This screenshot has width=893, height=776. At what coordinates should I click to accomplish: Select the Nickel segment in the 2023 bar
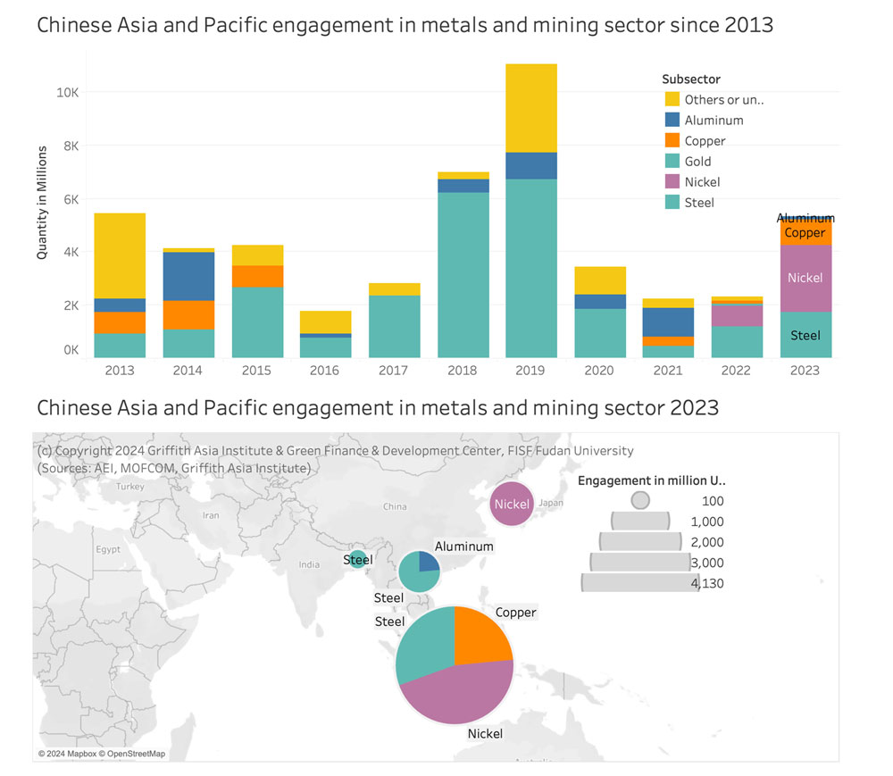tap(805, 278)
